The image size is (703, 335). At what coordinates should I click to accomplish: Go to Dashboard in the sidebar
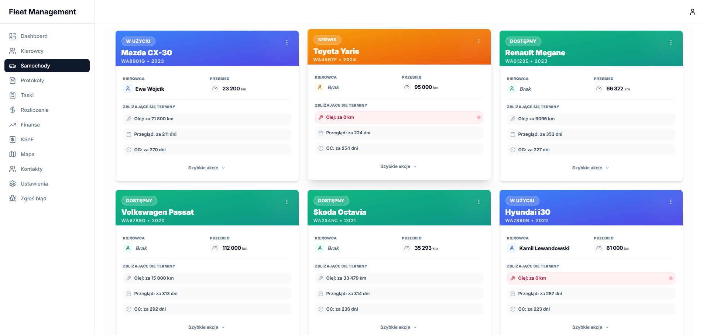[x=47, y=36]
